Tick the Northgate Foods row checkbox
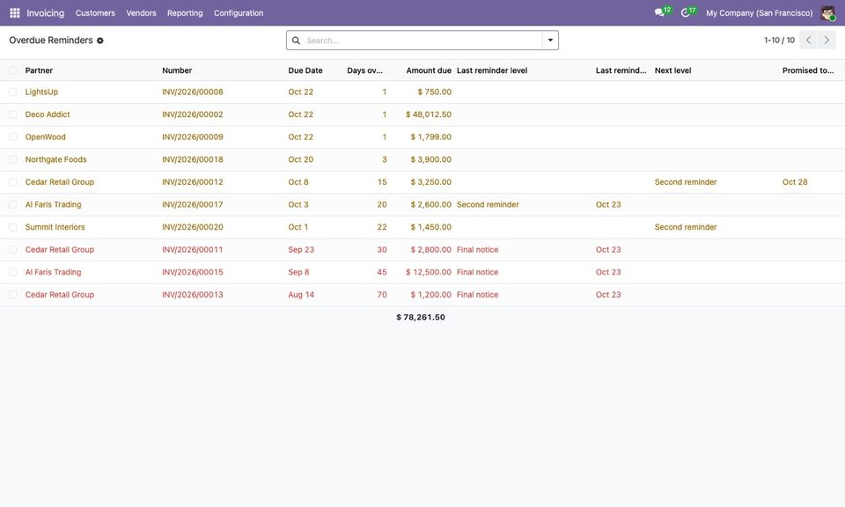845x507 pixels. point(13,159)
